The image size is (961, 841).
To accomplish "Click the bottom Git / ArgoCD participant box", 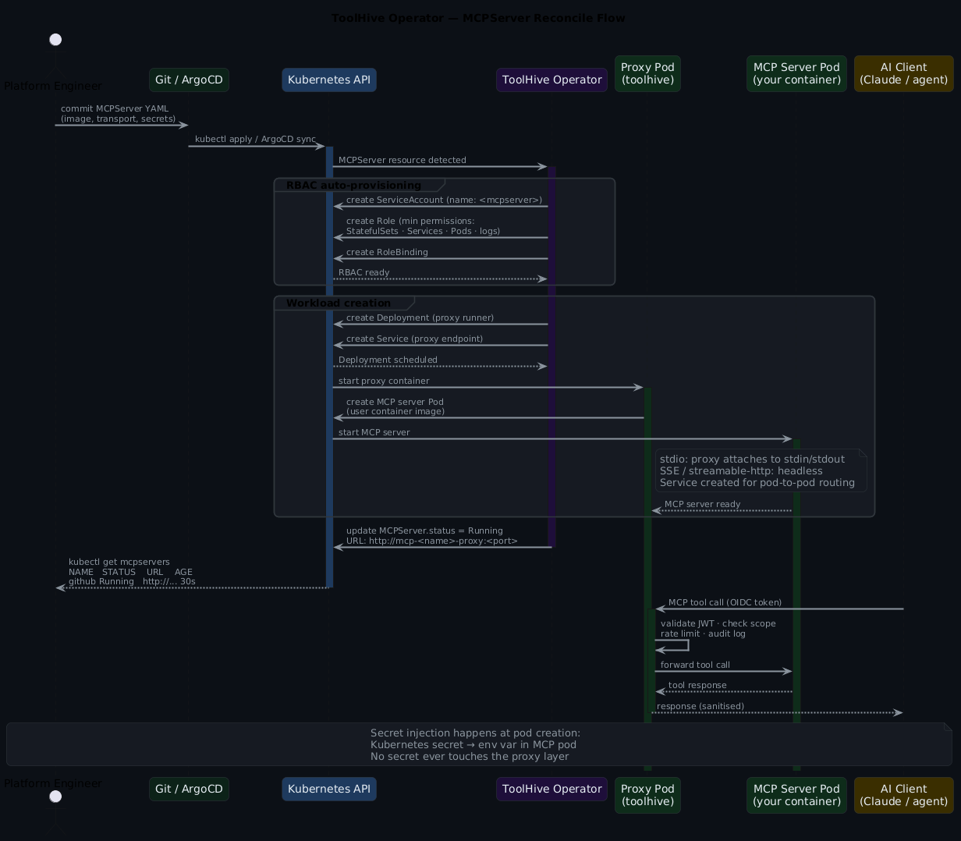I will (189, 789).
